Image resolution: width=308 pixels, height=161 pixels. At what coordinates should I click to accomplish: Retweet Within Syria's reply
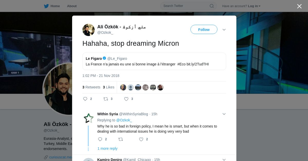(121, 139)
